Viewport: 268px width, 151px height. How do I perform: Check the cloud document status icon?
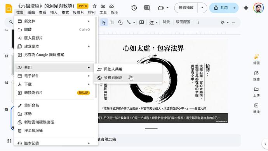pyautogui.click(x=111, y=6)
